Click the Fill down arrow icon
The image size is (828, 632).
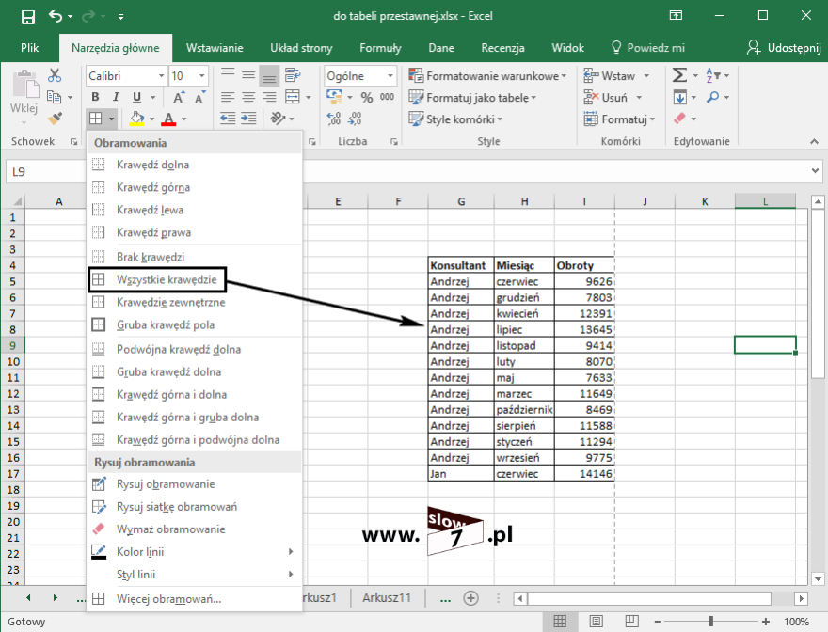[679, 97]
